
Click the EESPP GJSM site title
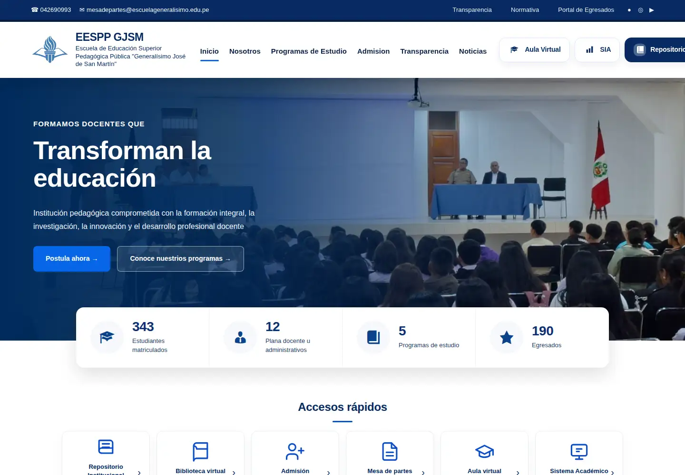pos(109,37)
